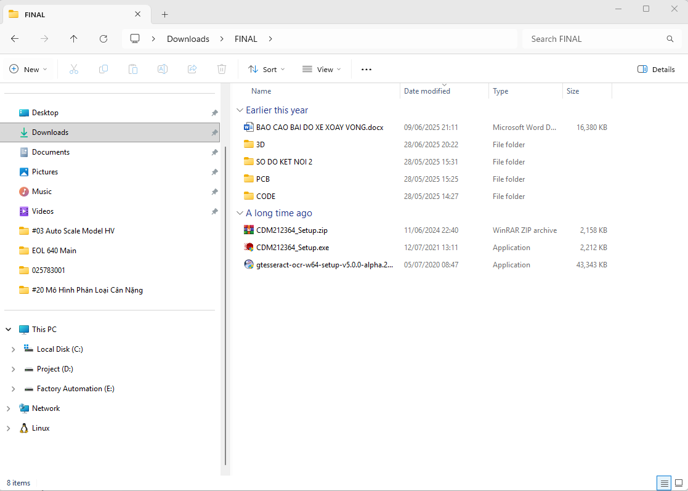Open the Sort dropdown menu
688x491 pixels.
point(267,70)
